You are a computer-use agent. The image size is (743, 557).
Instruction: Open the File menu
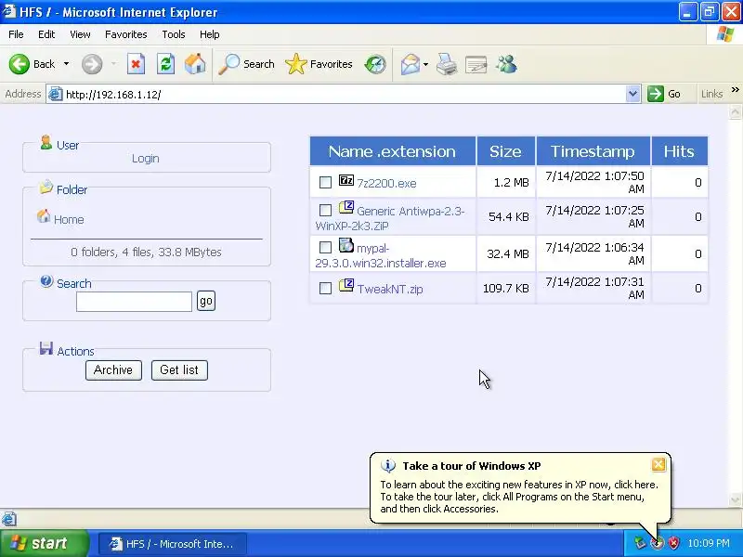(16, 34)
